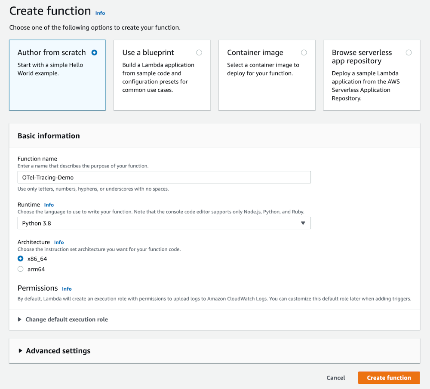
Task: Click the Info icon next to Permissions
Action: tap(66, 289)
